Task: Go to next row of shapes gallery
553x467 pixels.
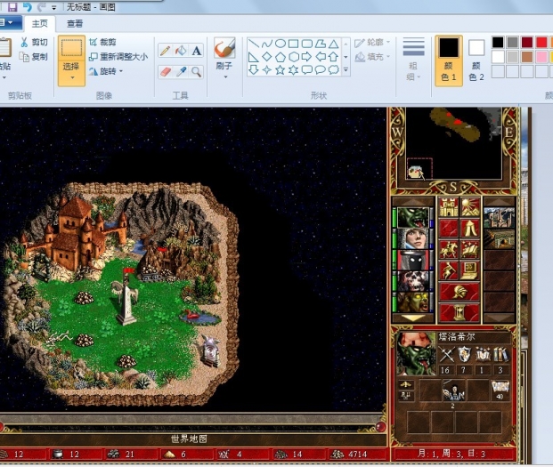Action: click(x=346, y=57)
